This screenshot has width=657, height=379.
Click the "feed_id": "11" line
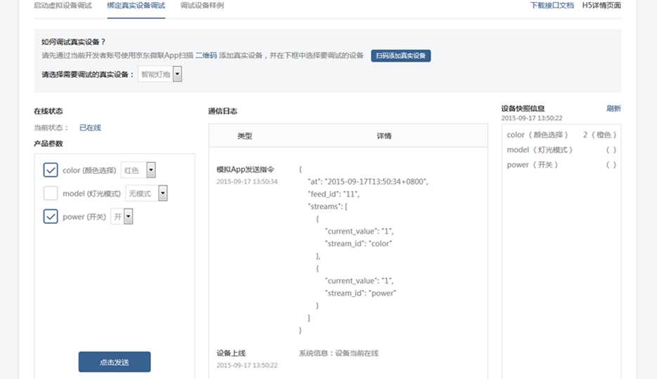pos(334,194)
